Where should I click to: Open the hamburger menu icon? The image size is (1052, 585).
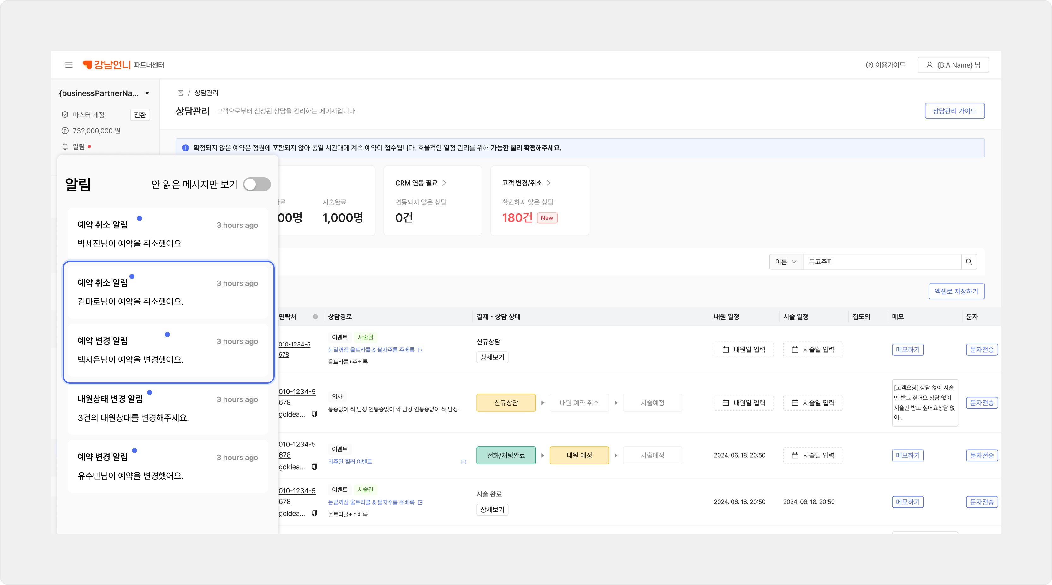(x=69, y=65)
